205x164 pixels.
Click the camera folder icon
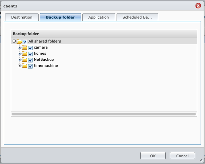(x=25, y=48)
